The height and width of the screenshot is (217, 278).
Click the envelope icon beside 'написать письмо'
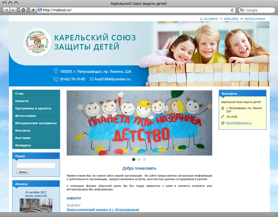(x=242, y=19)
